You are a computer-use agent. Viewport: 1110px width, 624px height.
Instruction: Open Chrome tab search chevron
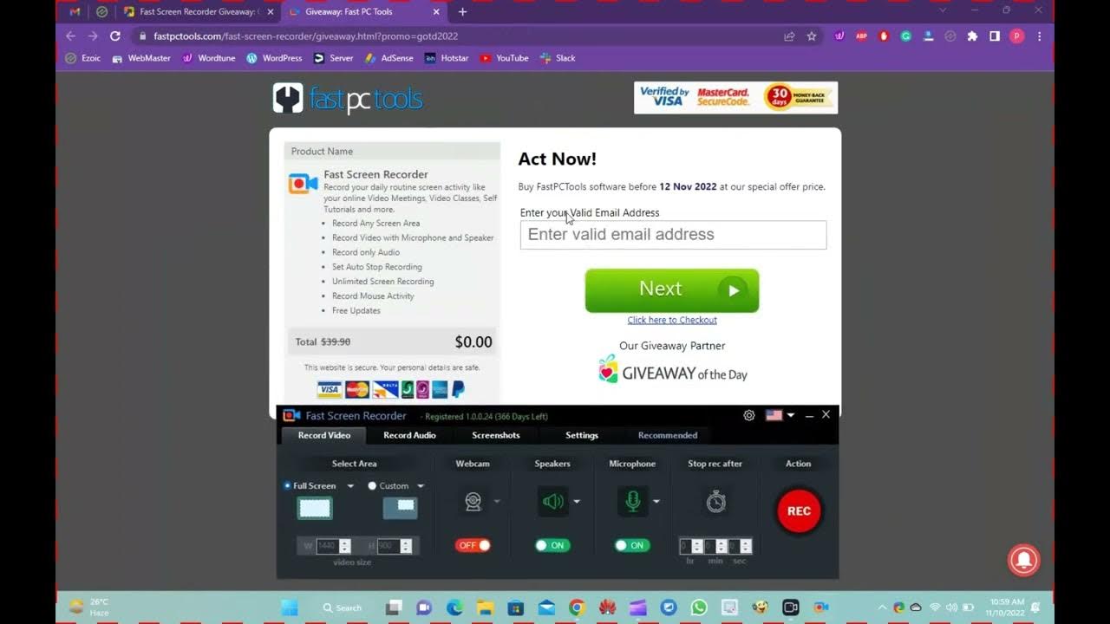(x=943, y=10)
